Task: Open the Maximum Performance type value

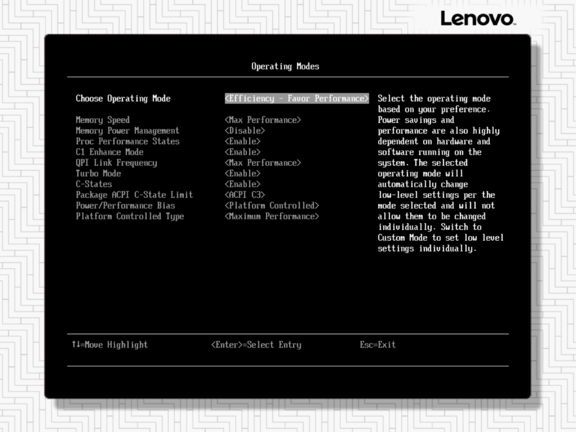Action: tap(272, 216)
